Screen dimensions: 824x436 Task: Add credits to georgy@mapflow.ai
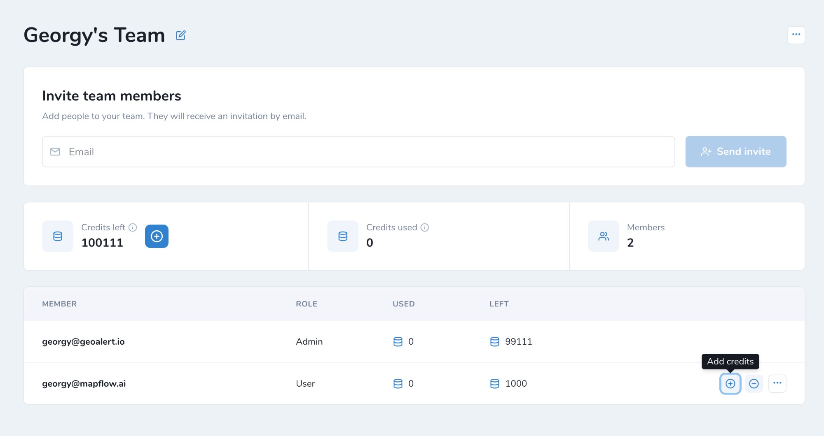coord(730,384)
